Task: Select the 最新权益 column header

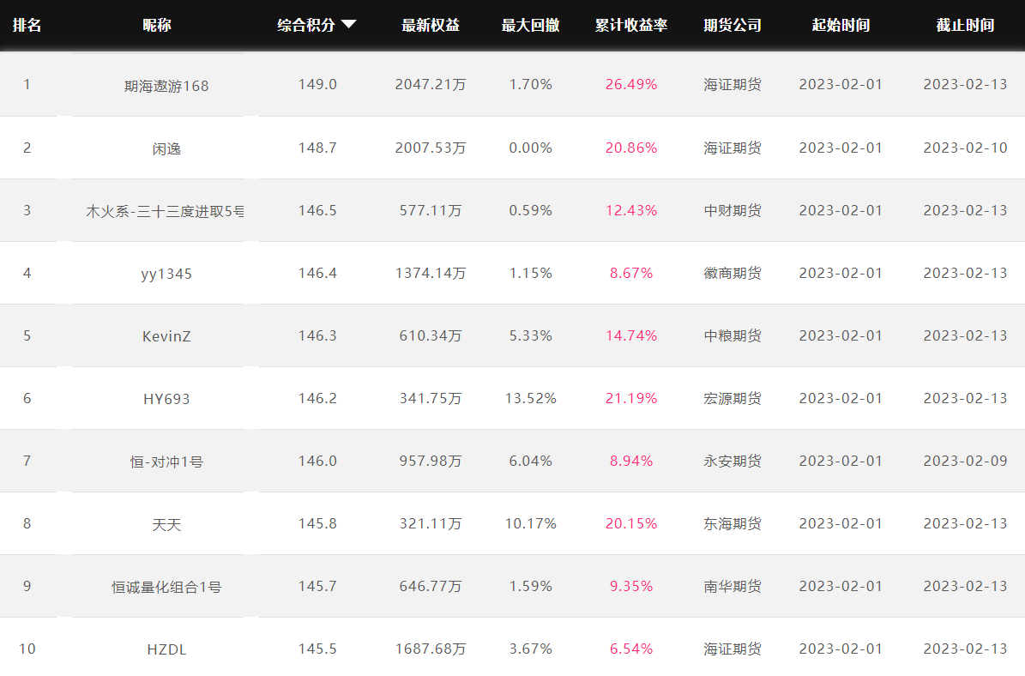Action: coord(431,25)
